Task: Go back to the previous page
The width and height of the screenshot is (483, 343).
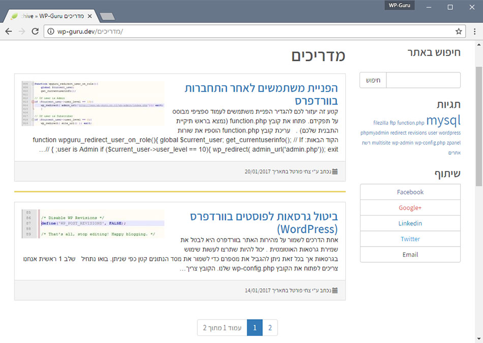Action: tap(9, 31)
